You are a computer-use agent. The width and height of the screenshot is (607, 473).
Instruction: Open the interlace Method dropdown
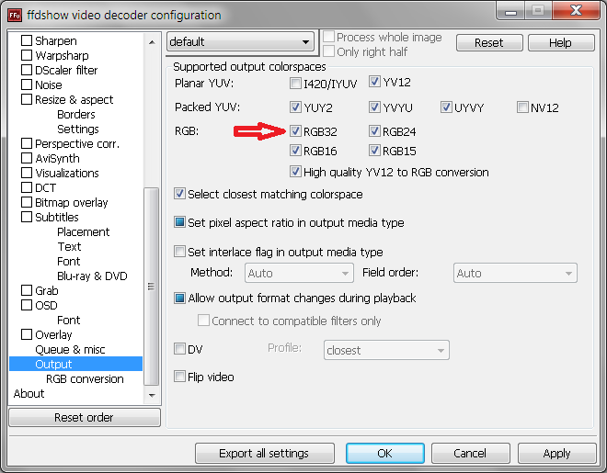tap(299, 273)
